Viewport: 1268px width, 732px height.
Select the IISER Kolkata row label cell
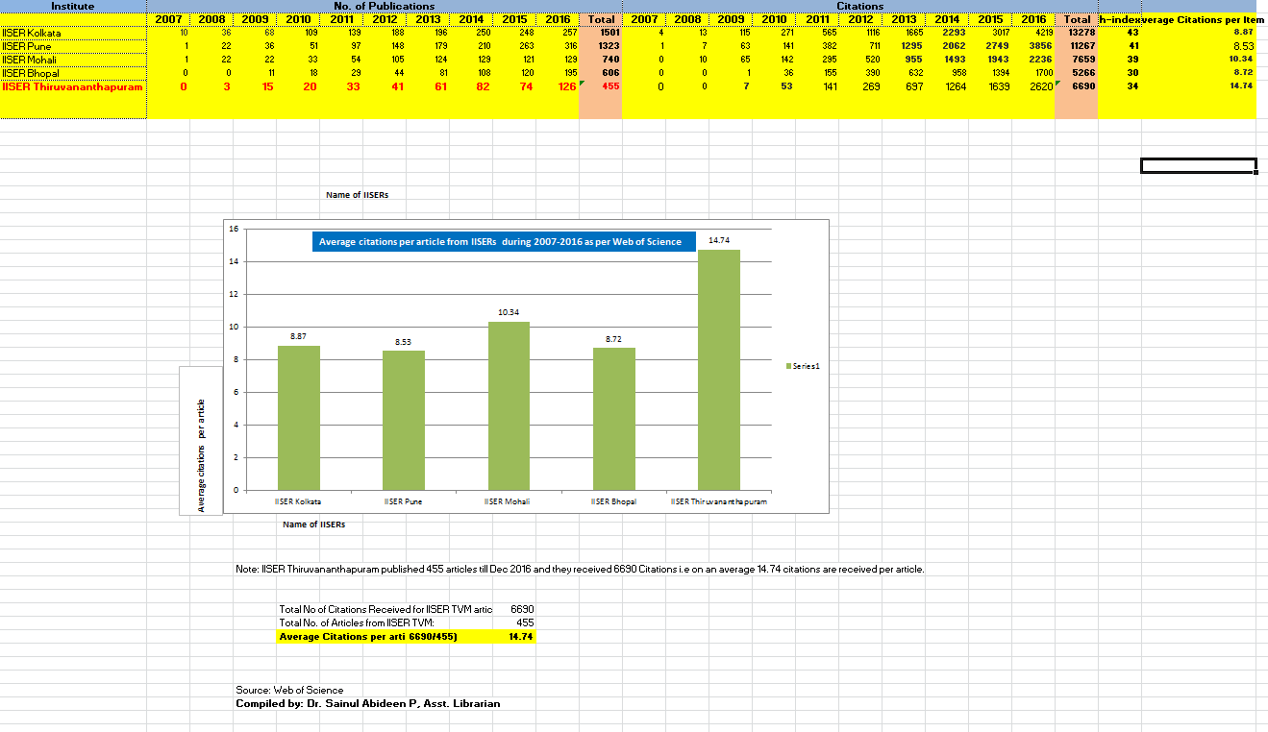73,33
